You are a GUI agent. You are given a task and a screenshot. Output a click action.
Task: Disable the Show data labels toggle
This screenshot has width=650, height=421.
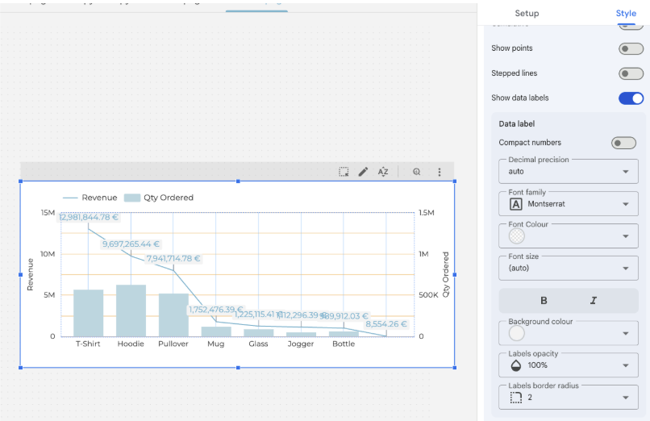(631, 98)
